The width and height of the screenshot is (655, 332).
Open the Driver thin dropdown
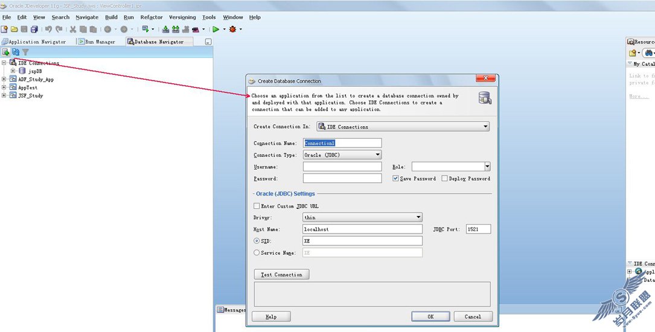418,217
